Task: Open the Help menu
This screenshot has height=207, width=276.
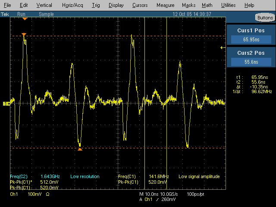Action: (x=249, y=5)
